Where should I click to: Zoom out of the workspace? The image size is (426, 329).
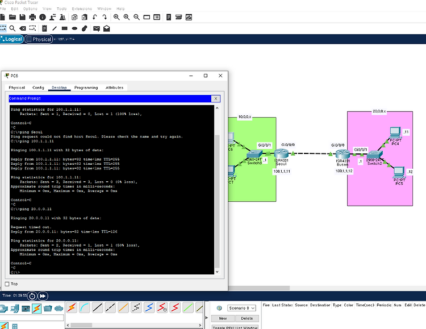tap(137, 17)
